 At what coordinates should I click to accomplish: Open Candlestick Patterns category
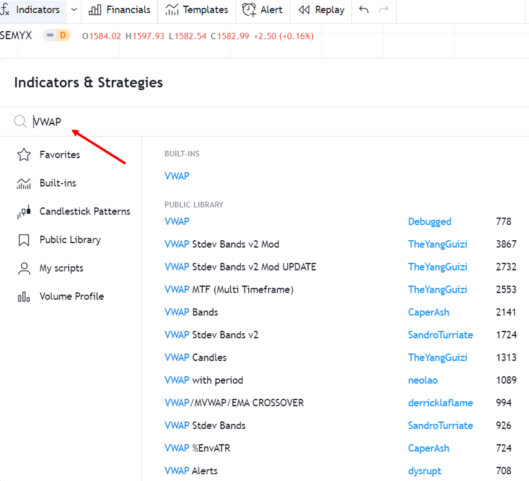tap(85, 212)
